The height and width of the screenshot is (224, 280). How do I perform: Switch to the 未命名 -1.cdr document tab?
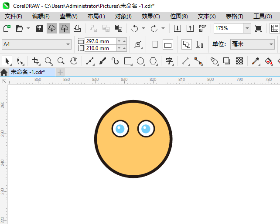(x=27, y=72)
